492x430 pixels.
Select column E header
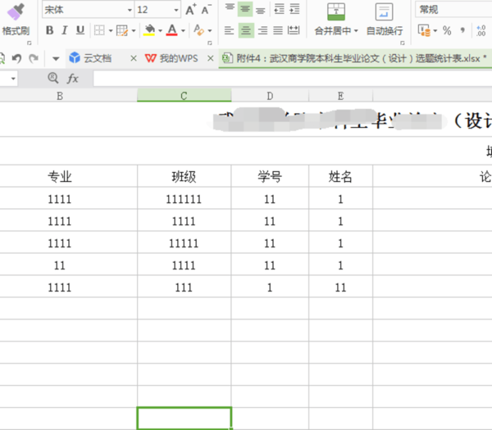point(341,96)
